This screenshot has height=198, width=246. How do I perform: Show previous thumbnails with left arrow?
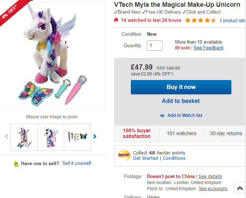(x=6, y=136)
